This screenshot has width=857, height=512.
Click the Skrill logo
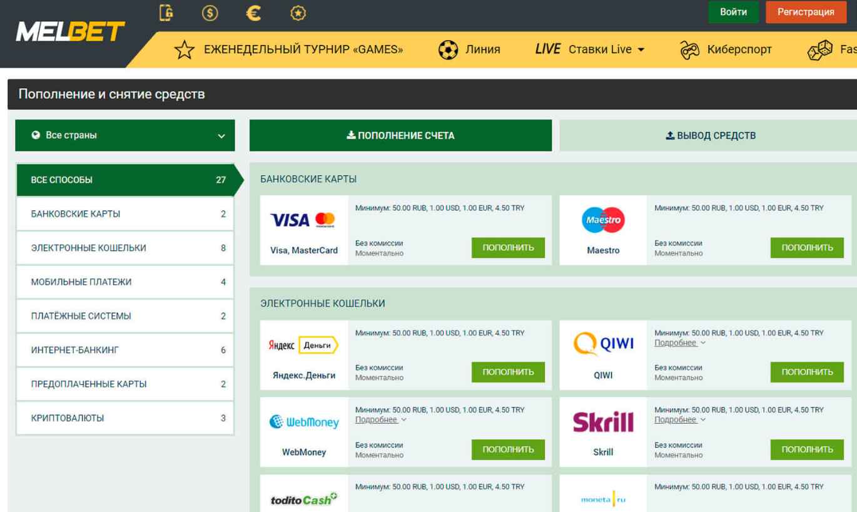click(x=603, y=422)
